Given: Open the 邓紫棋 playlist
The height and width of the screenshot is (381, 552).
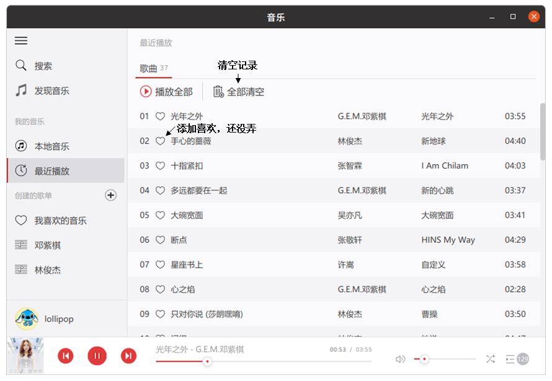Looking at the screenshot, I should [x=47, y=245].
